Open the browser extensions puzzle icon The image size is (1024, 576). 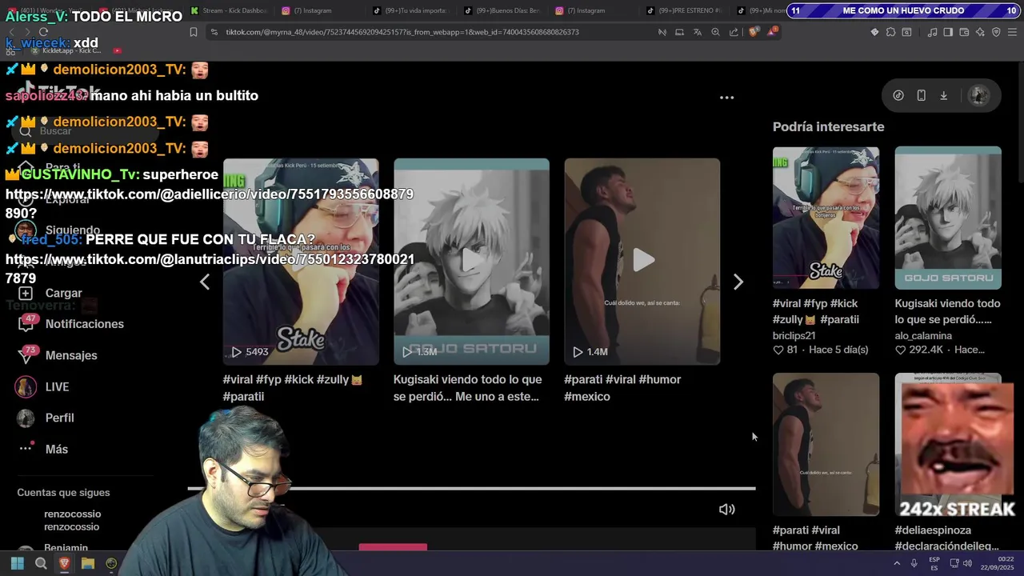pos(890,32)
